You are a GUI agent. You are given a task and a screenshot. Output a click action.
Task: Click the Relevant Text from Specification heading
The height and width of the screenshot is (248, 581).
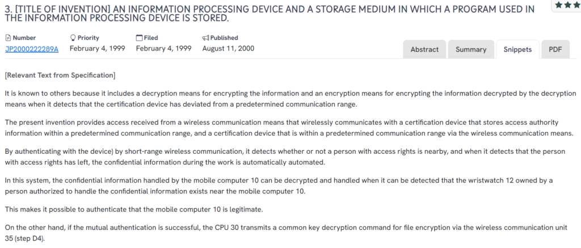(60, 75)
